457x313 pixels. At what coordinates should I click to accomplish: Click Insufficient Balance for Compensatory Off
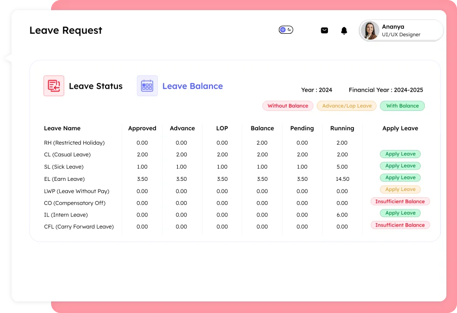(x=400, y=201)
